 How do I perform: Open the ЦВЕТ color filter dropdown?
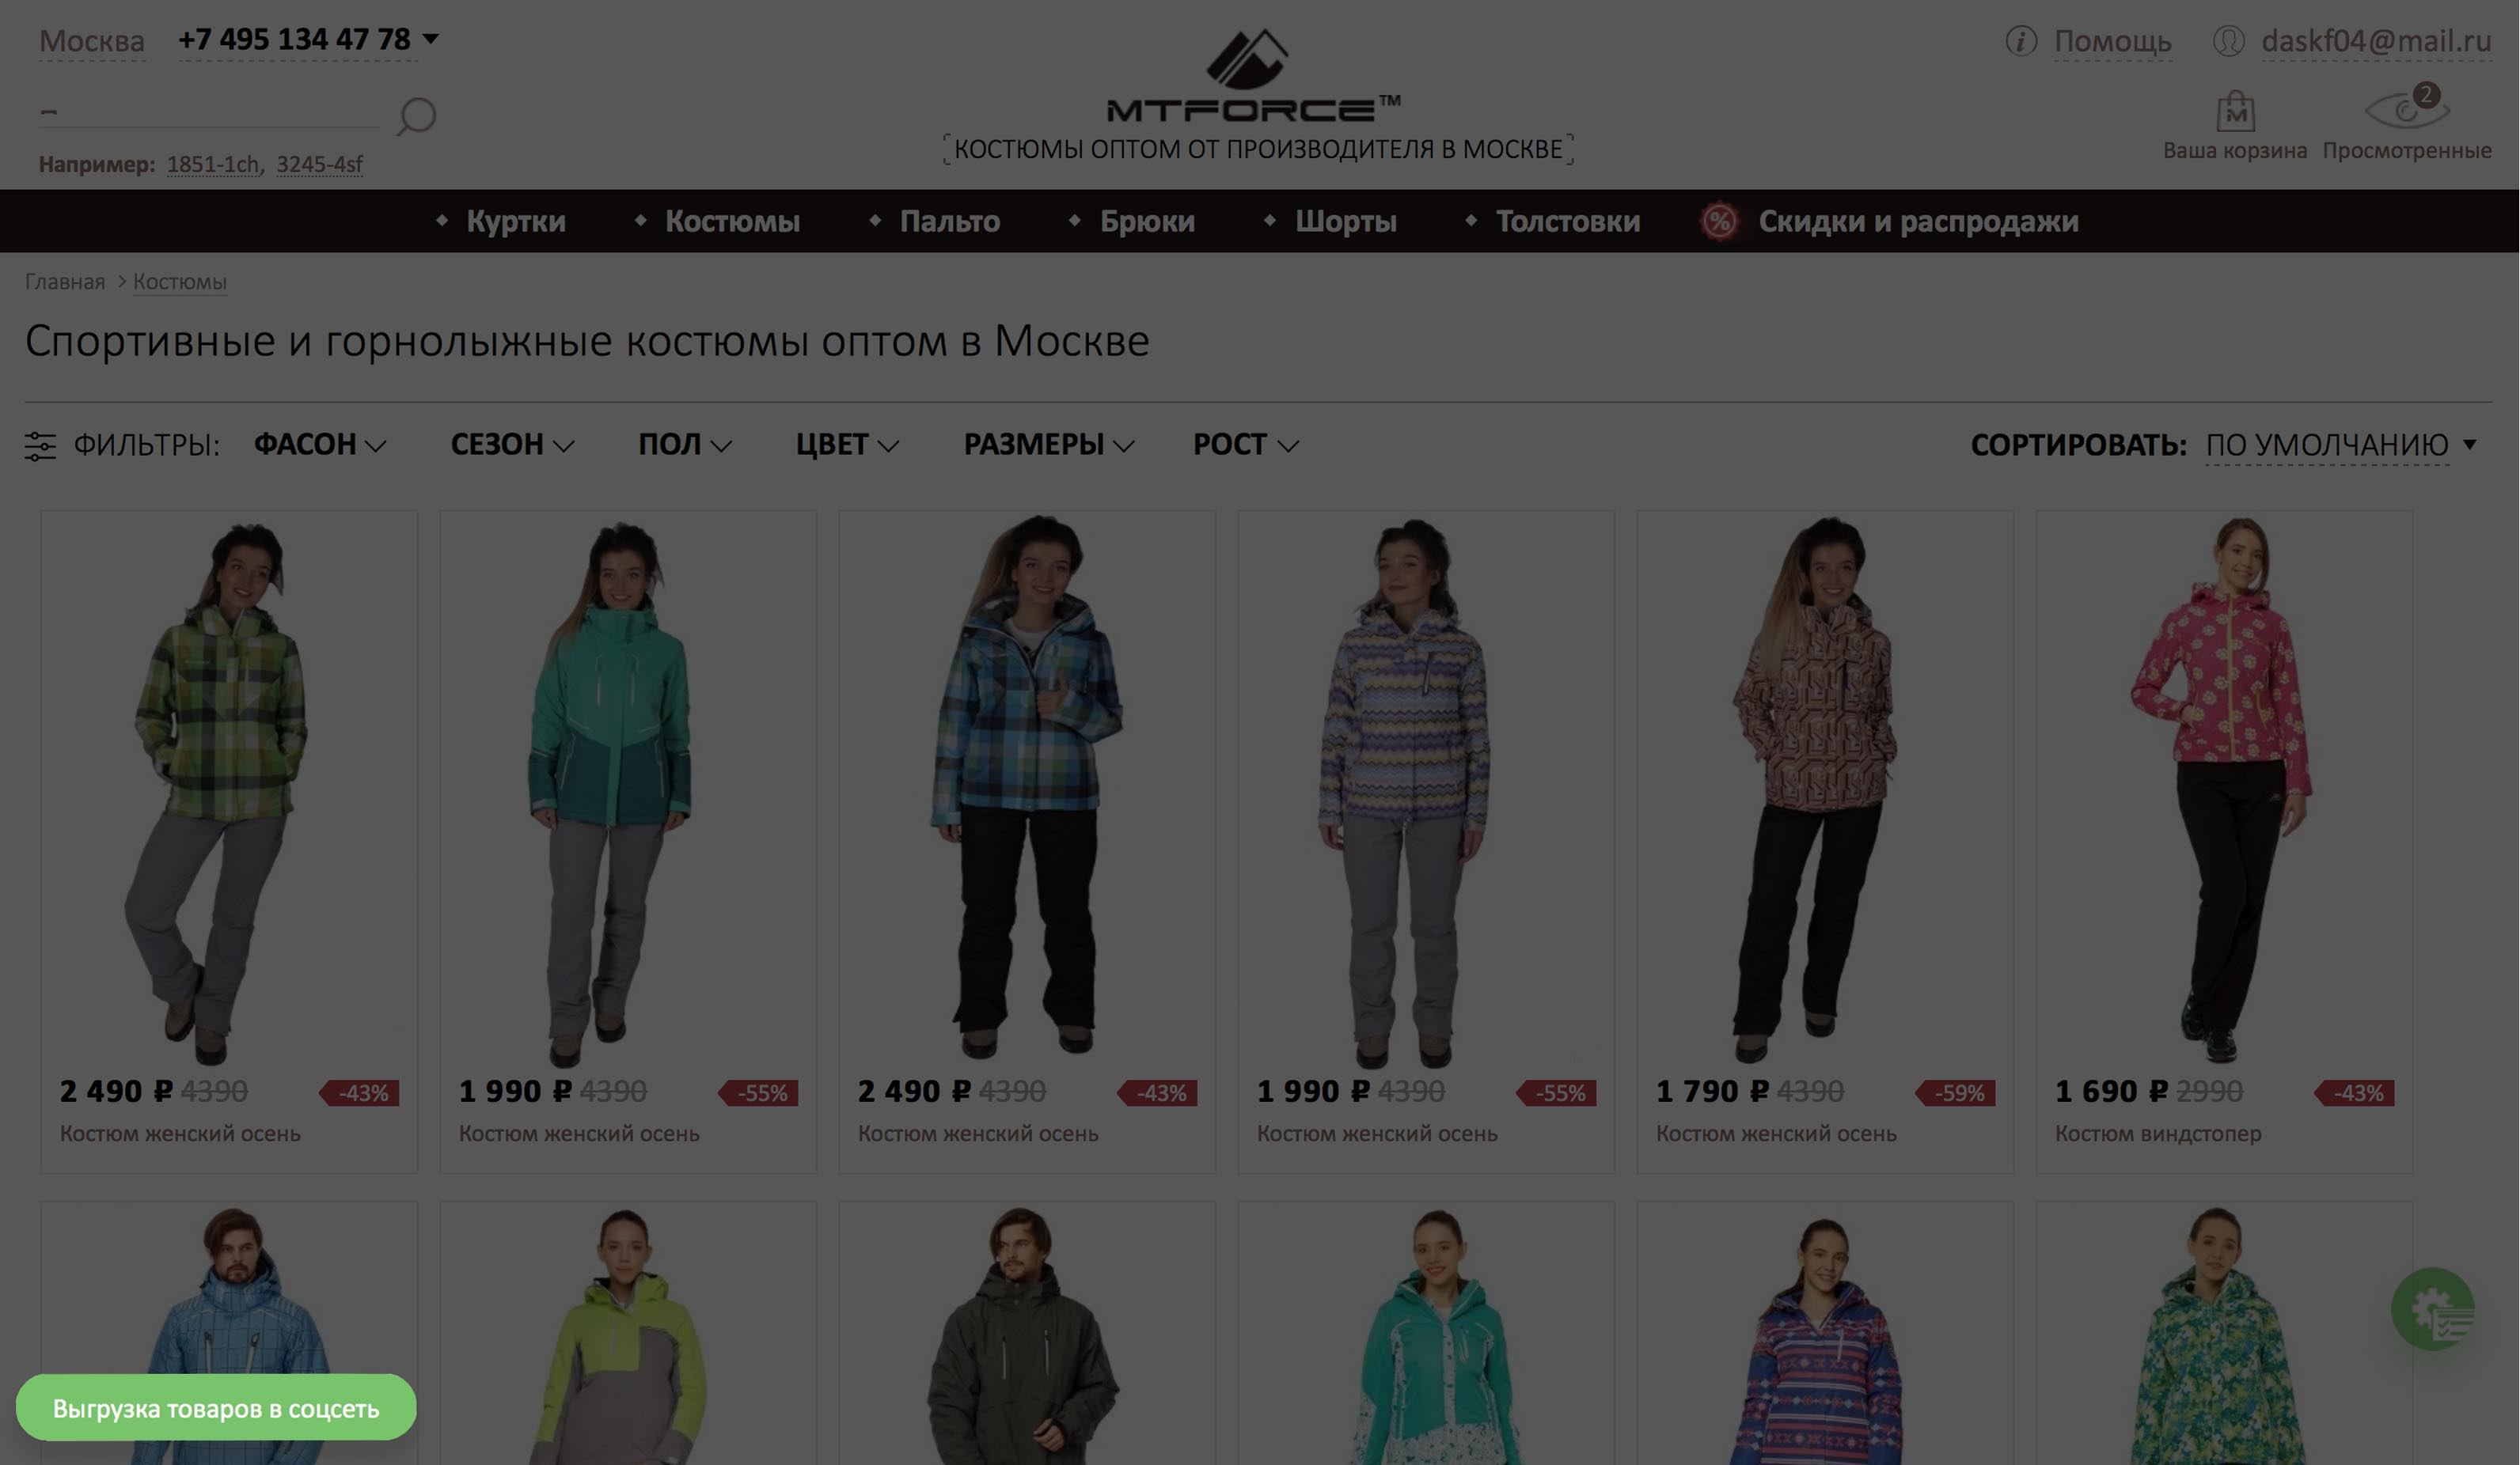[x=847, y=445]
